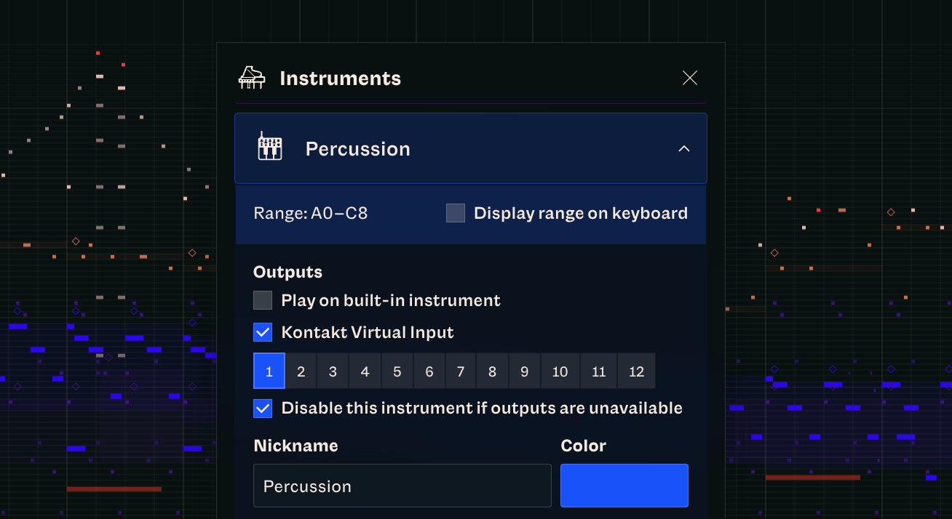
Task: Check Play on built-in instrument
Action: tap(263, 300)
